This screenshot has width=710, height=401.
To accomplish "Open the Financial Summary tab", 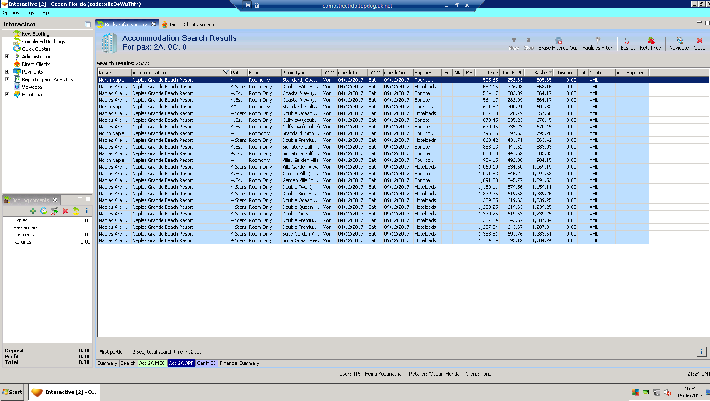I will pyautogui.click(x=239, y=364).
